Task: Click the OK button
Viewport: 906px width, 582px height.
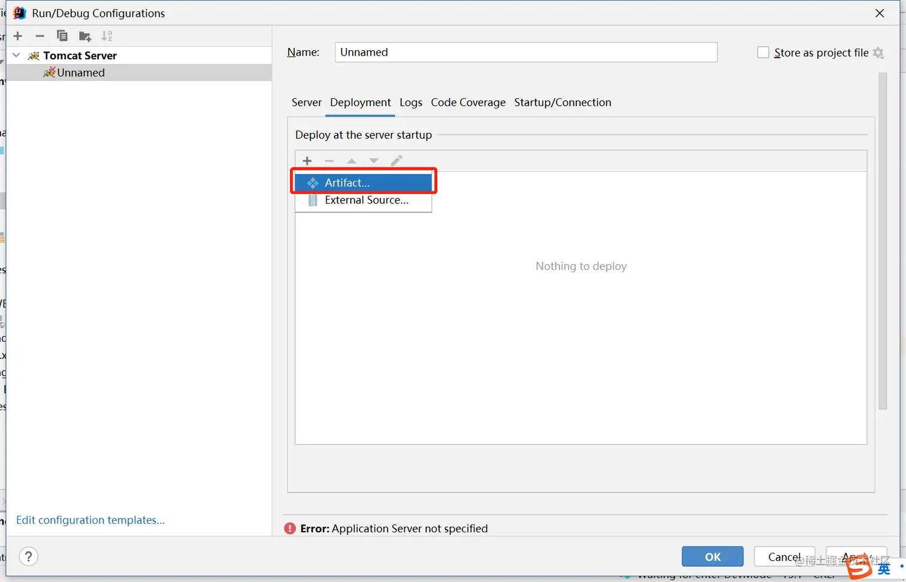Action: (712, 556)
